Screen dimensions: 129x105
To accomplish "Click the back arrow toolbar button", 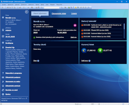I will click(28, 7).
